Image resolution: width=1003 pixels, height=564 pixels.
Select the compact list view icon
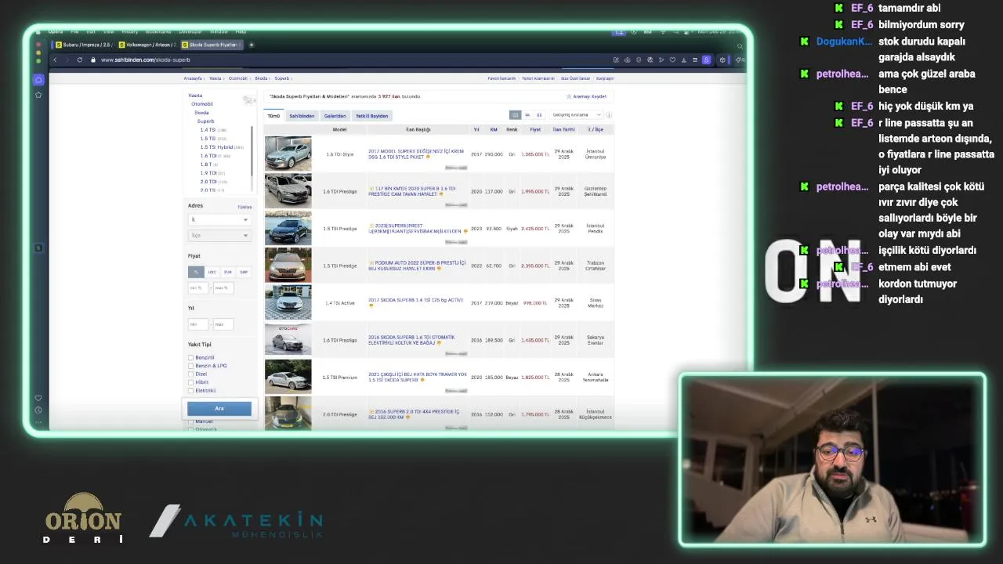point(527,115)
